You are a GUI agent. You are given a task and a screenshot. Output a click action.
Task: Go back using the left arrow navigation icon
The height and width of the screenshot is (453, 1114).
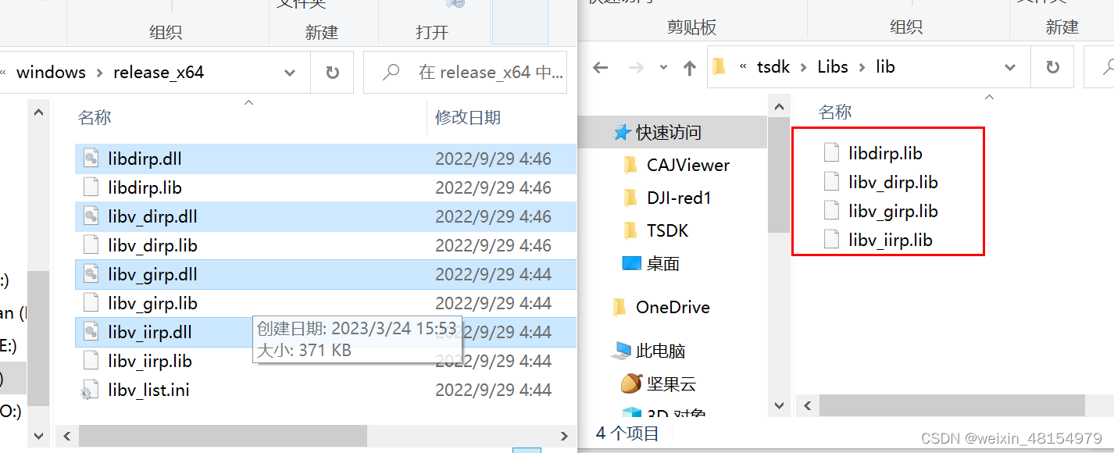(600, 67)
